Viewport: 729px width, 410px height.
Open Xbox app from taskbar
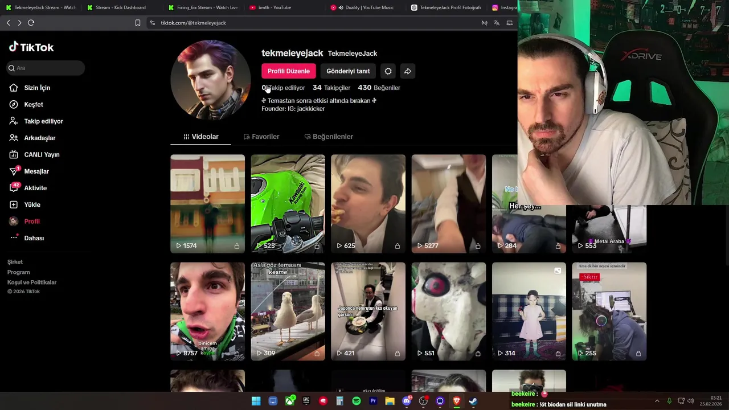click(x=290, y=401)
